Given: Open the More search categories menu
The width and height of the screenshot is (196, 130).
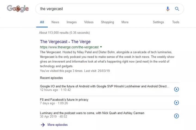Looking at the screenshot, I should click(125, 22).
